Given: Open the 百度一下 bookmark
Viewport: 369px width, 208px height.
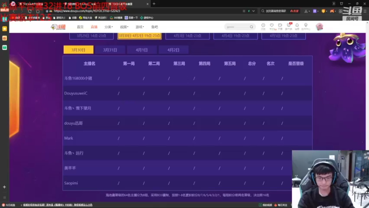Looking at the screenshot, I should pyautogui.click(x=131, y=18).
